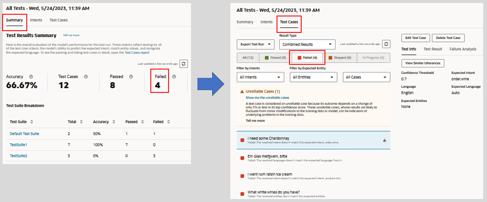Open the Export Test Run dropdown
Screen dimensions: 487x202
255,44
